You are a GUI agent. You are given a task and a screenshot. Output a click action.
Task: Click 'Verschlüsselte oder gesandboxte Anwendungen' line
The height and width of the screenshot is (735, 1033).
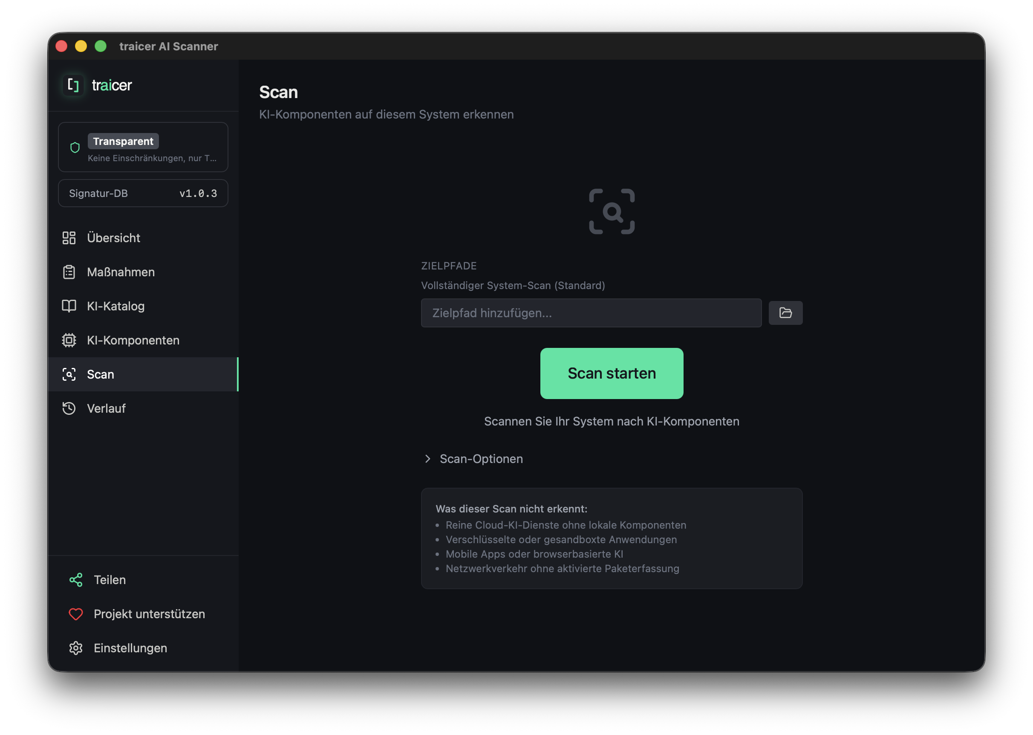coord(561,540)
